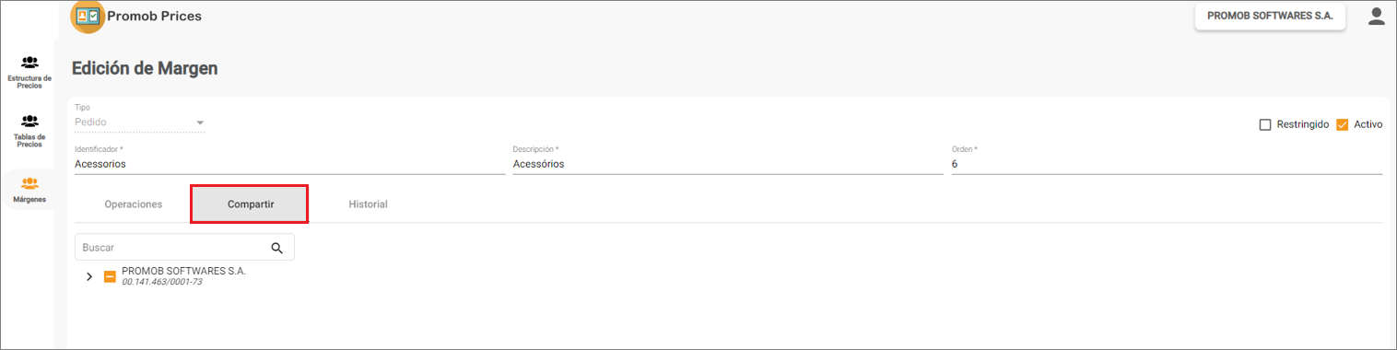The image size is (1397, 350).
Task: Click the Orden field showing 6
Action: pyautogui.click(x=1167, y=164)
